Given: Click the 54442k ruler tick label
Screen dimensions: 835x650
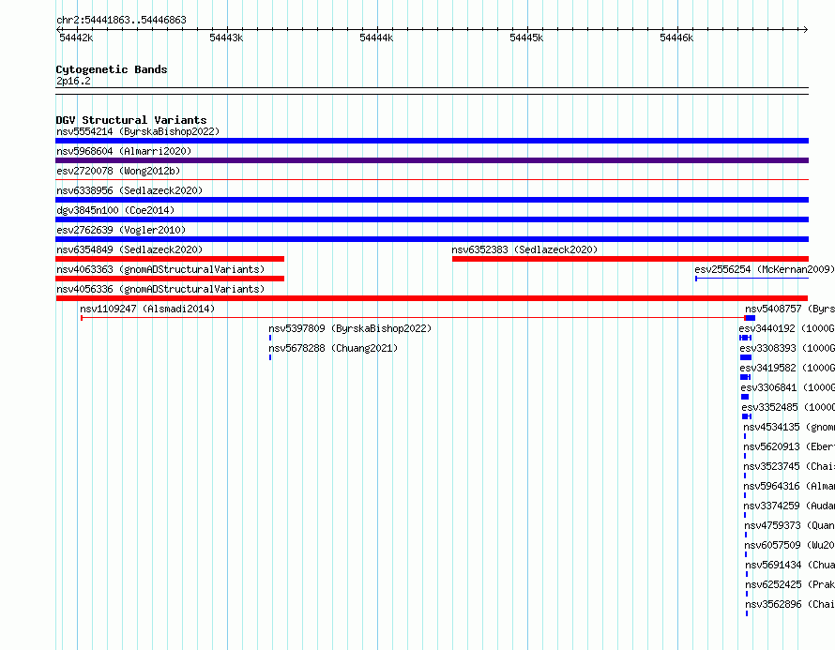Looking at the screenshot, I should (x=76, y=38).
